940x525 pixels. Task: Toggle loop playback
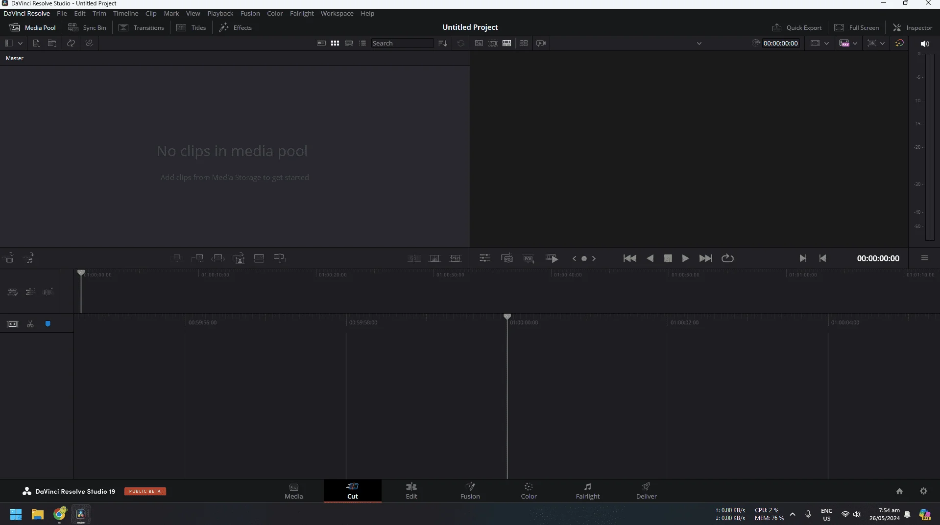coord(727,258)
